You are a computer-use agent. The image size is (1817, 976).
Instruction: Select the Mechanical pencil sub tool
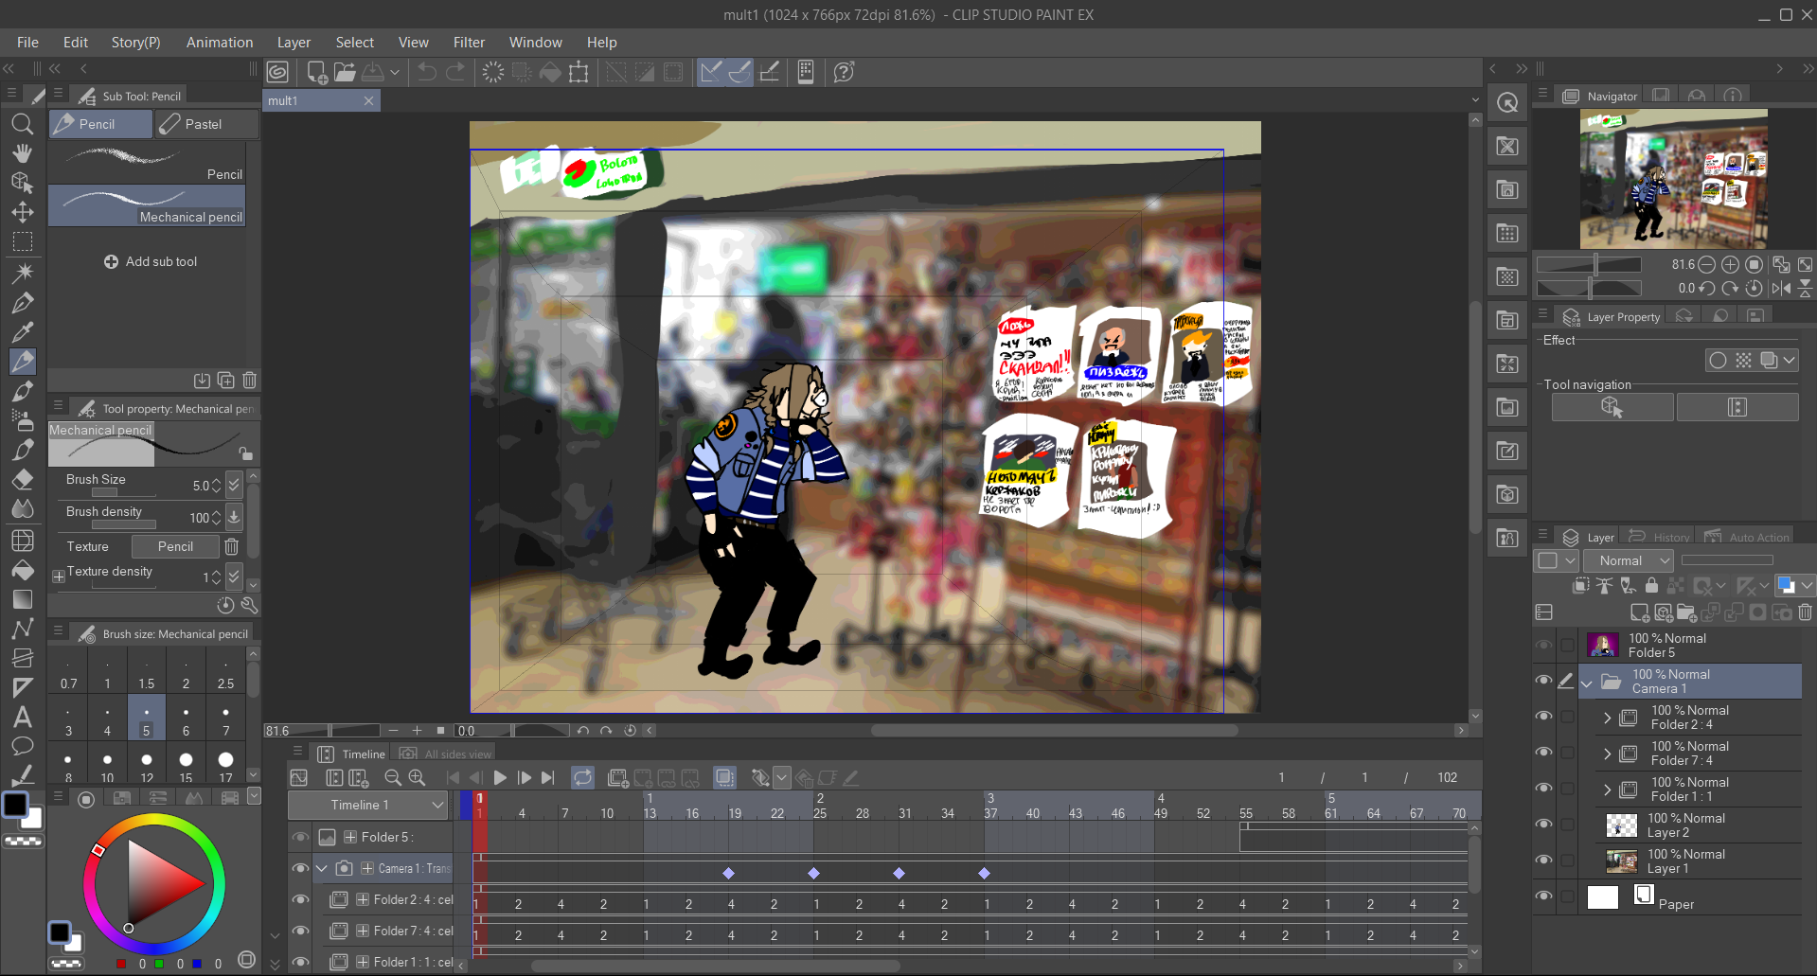point(147,206)
